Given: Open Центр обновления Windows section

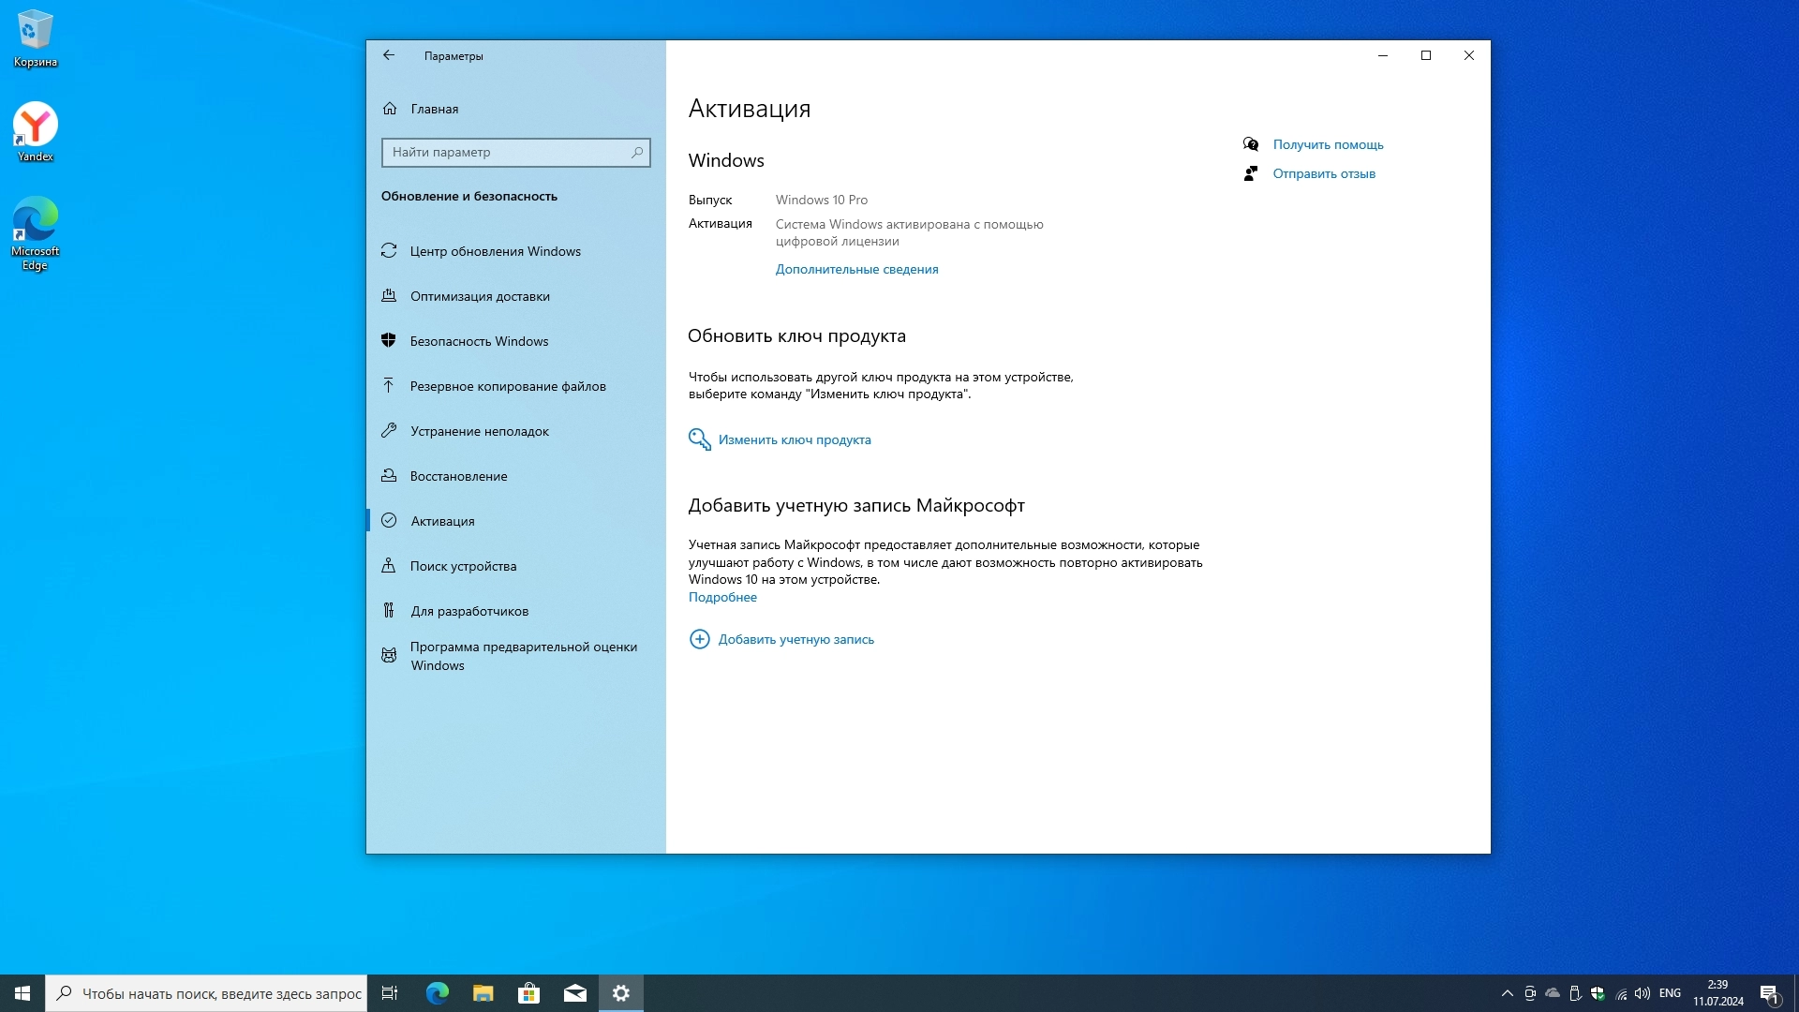Looking at the screenshot, I should point(495,251).
